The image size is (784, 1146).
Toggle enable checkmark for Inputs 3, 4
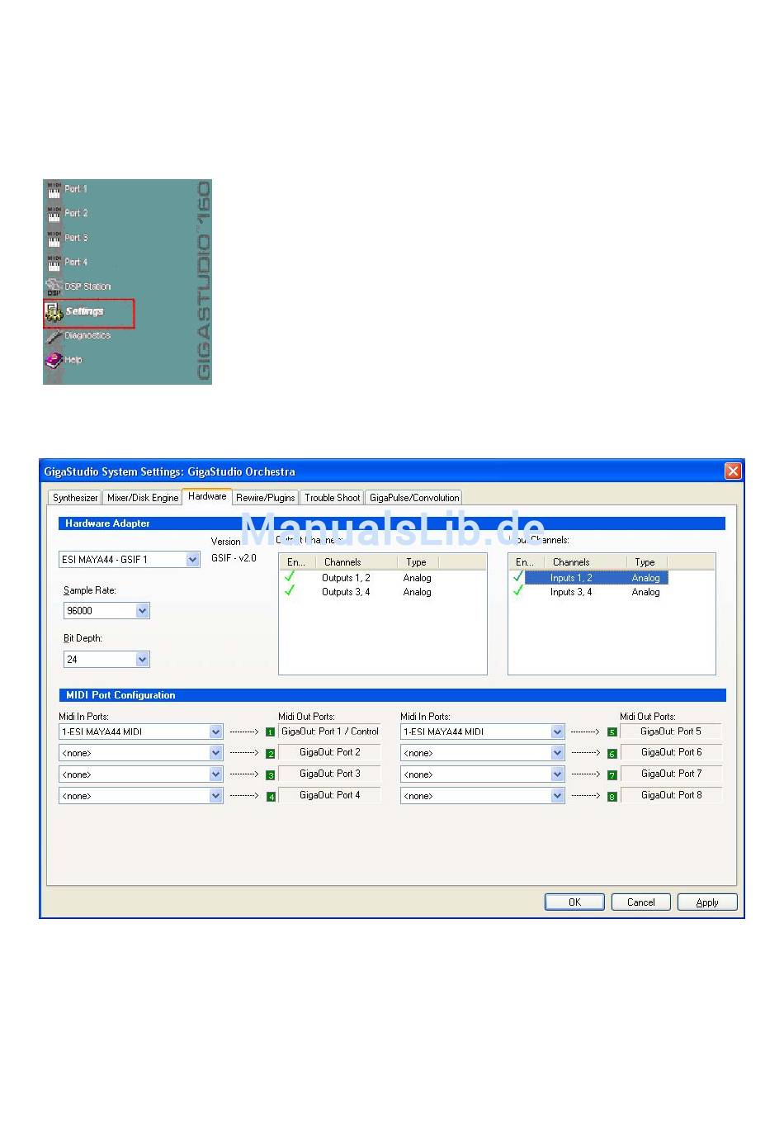click(518, 591)
